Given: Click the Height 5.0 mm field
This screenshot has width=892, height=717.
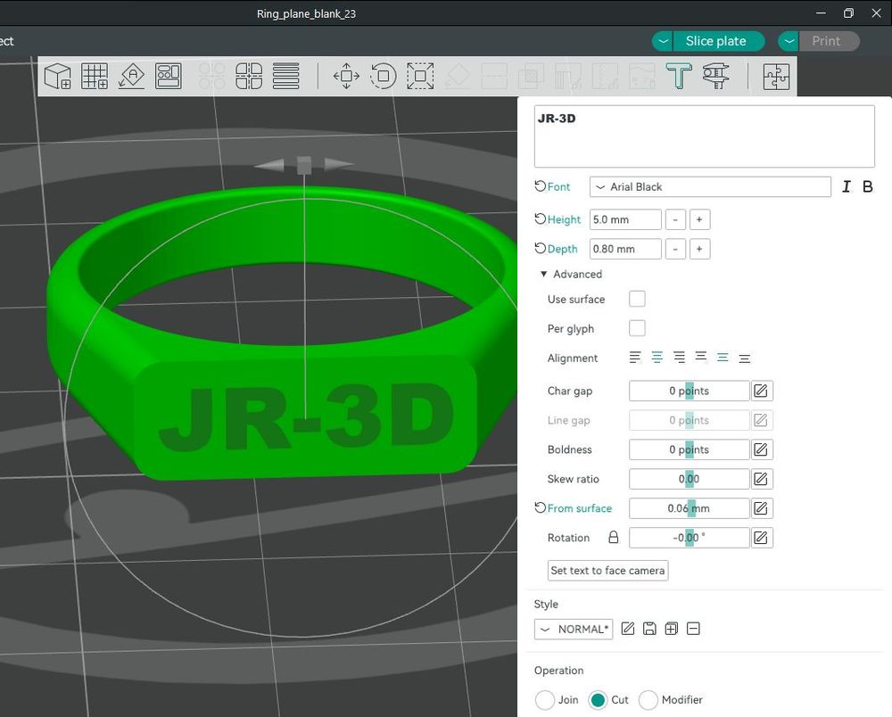Looking at the screenshot, I should pyautogui.click(x=625, y=219).
